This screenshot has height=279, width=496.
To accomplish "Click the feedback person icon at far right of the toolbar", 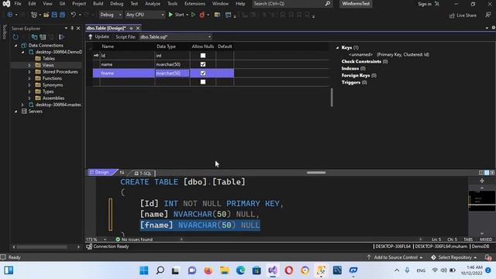I will pos(488,15).
